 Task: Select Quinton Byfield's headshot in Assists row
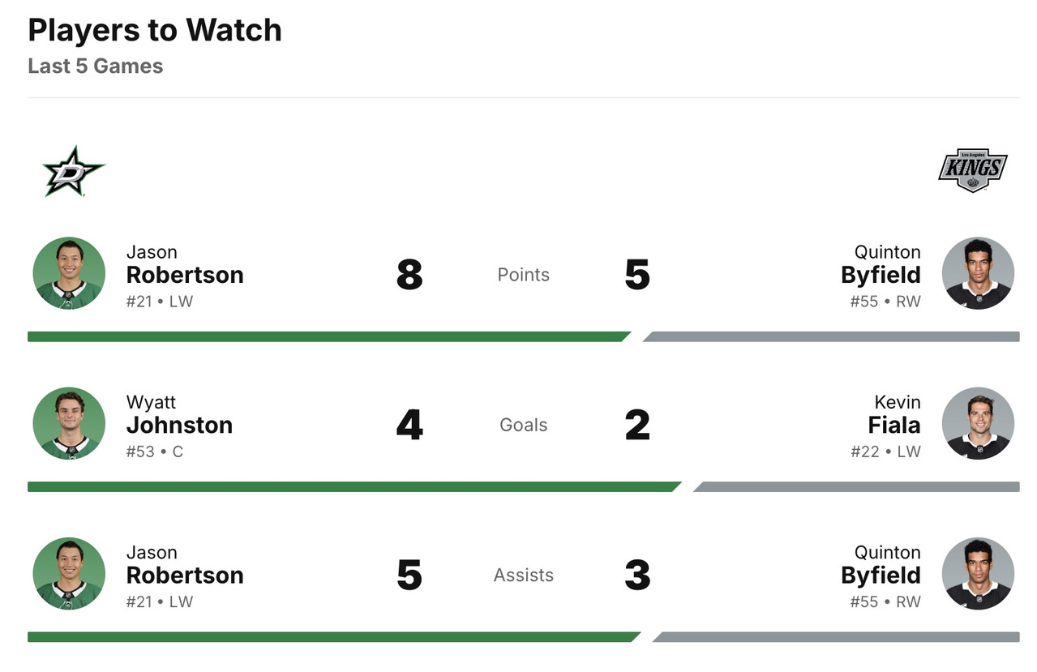(x=978, y=573)
